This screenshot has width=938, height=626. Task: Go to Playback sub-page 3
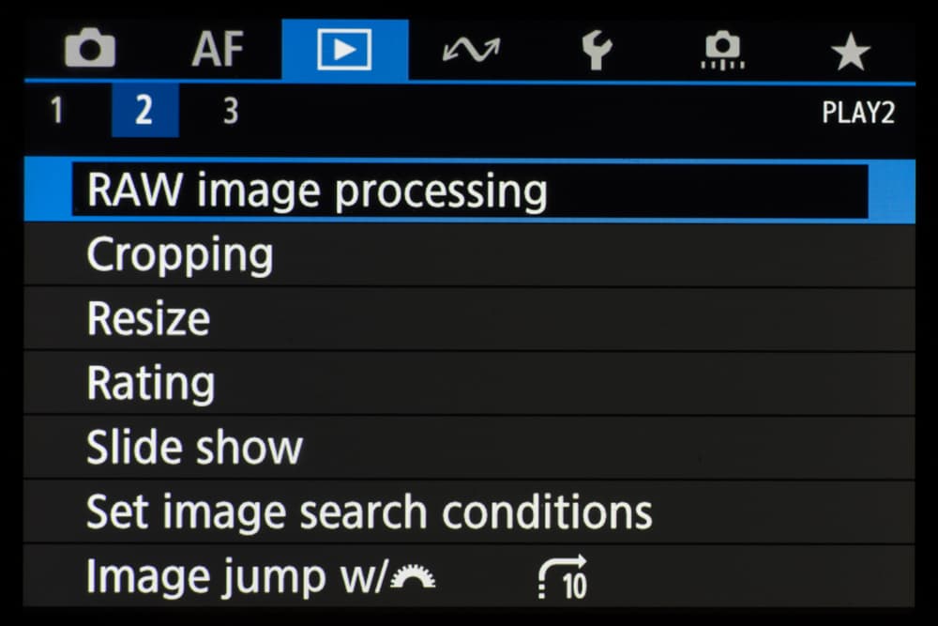tap(230, 112)
